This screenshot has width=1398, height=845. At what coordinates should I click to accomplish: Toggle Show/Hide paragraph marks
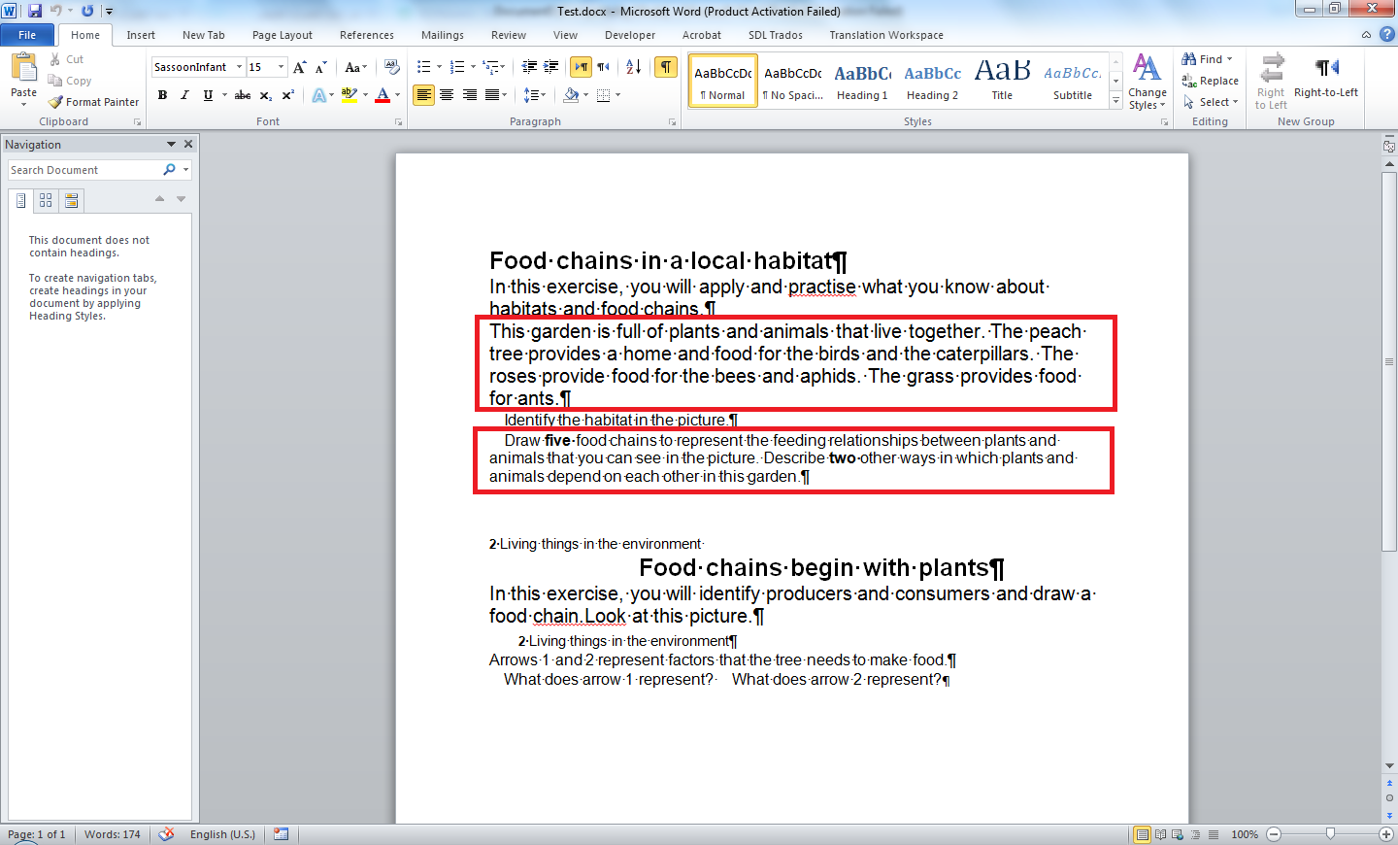point(666,67)
